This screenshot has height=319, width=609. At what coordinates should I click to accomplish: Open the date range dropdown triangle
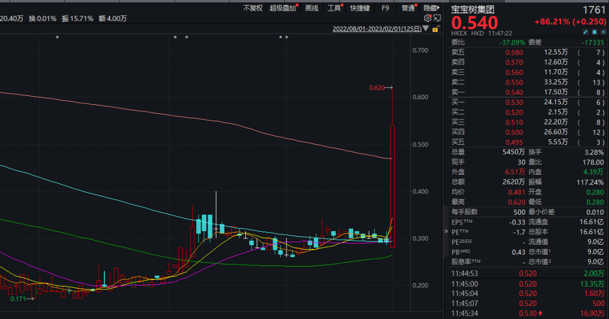(x=426, y=29)
